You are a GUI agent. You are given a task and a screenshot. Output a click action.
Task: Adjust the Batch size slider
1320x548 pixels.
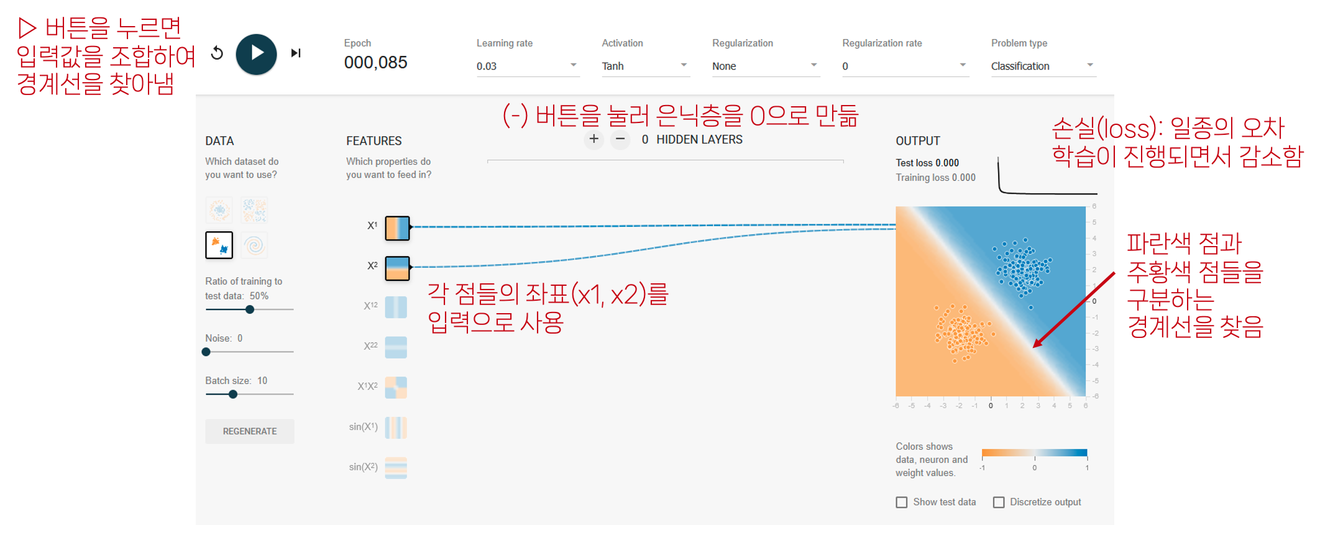pyautogui.click(x=249, y=394)
